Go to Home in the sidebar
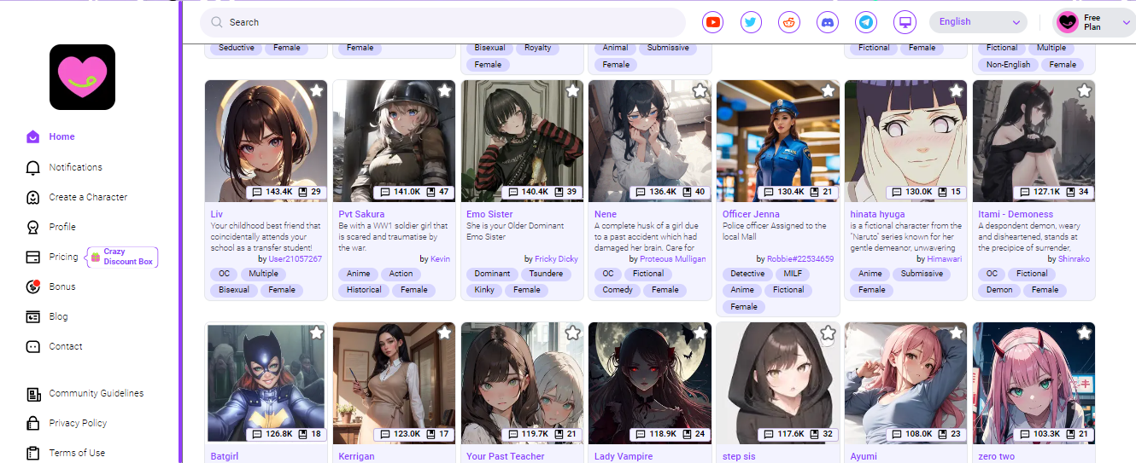Screen dimensions: 1136x463 click(x=61, y=136)
